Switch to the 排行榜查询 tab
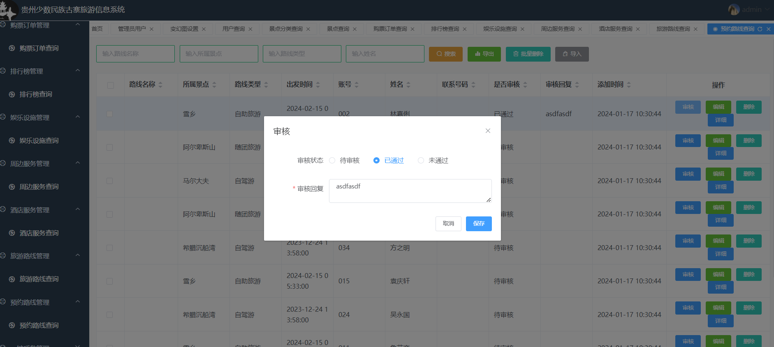Viewport: 774px width, 347px height. [445, 29]
